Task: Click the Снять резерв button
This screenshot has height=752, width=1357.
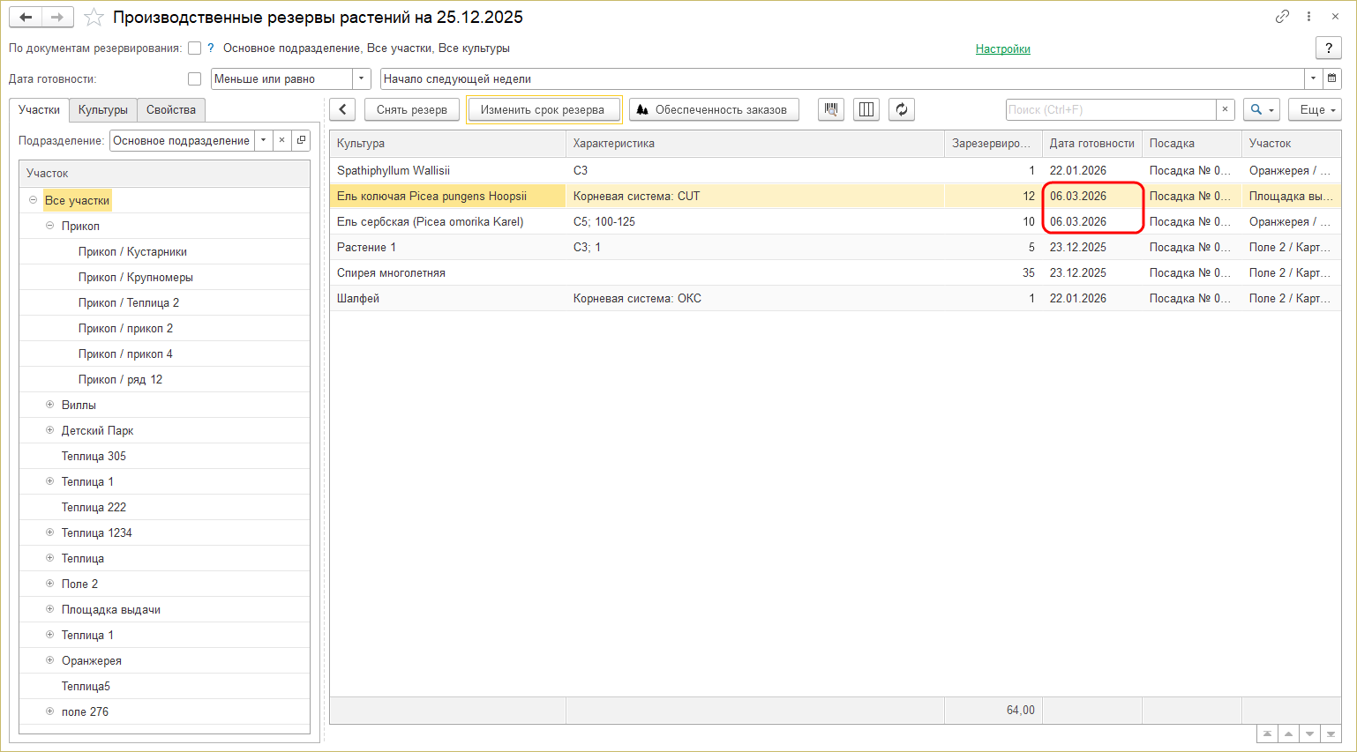Action: coord(412,109)
